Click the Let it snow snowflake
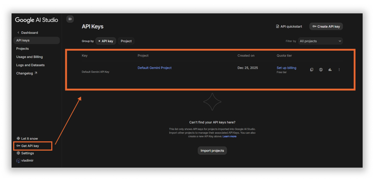The image size is (374, 181). pyautogui.click(x=19, y=139)
